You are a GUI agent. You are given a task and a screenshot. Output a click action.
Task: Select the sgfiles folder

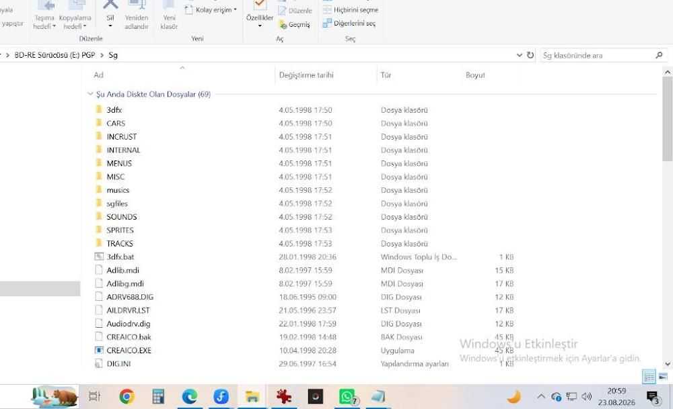(117, 203)
